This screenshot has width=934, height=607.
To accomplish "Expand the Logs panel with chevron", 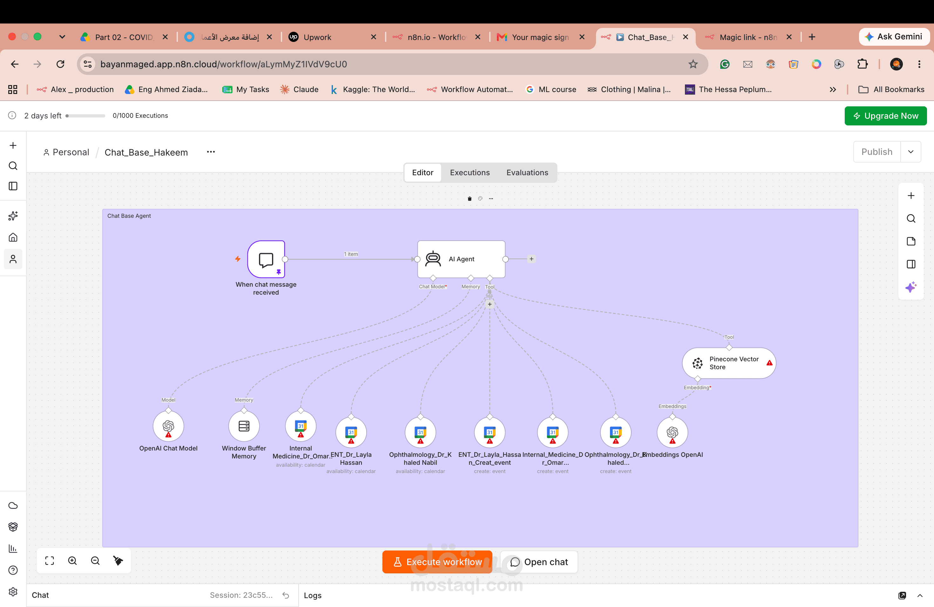I will coord(920,595).
